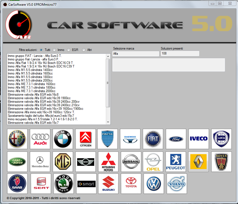Pick the Volkswagen brand logo
The height and width of the screenshot is (204, 238).
click(x=154, y=184)
